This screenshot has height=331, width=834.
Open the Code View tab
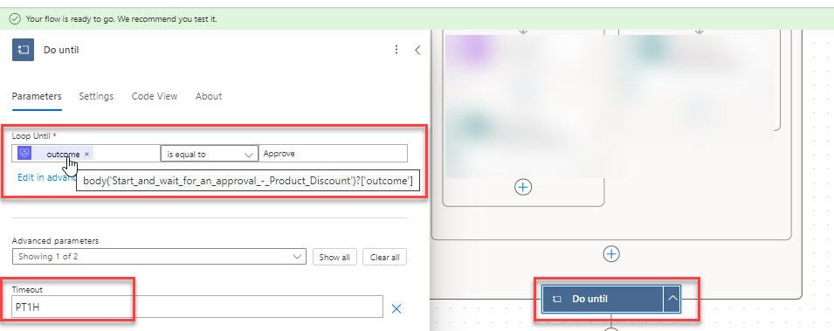point(155,96)
